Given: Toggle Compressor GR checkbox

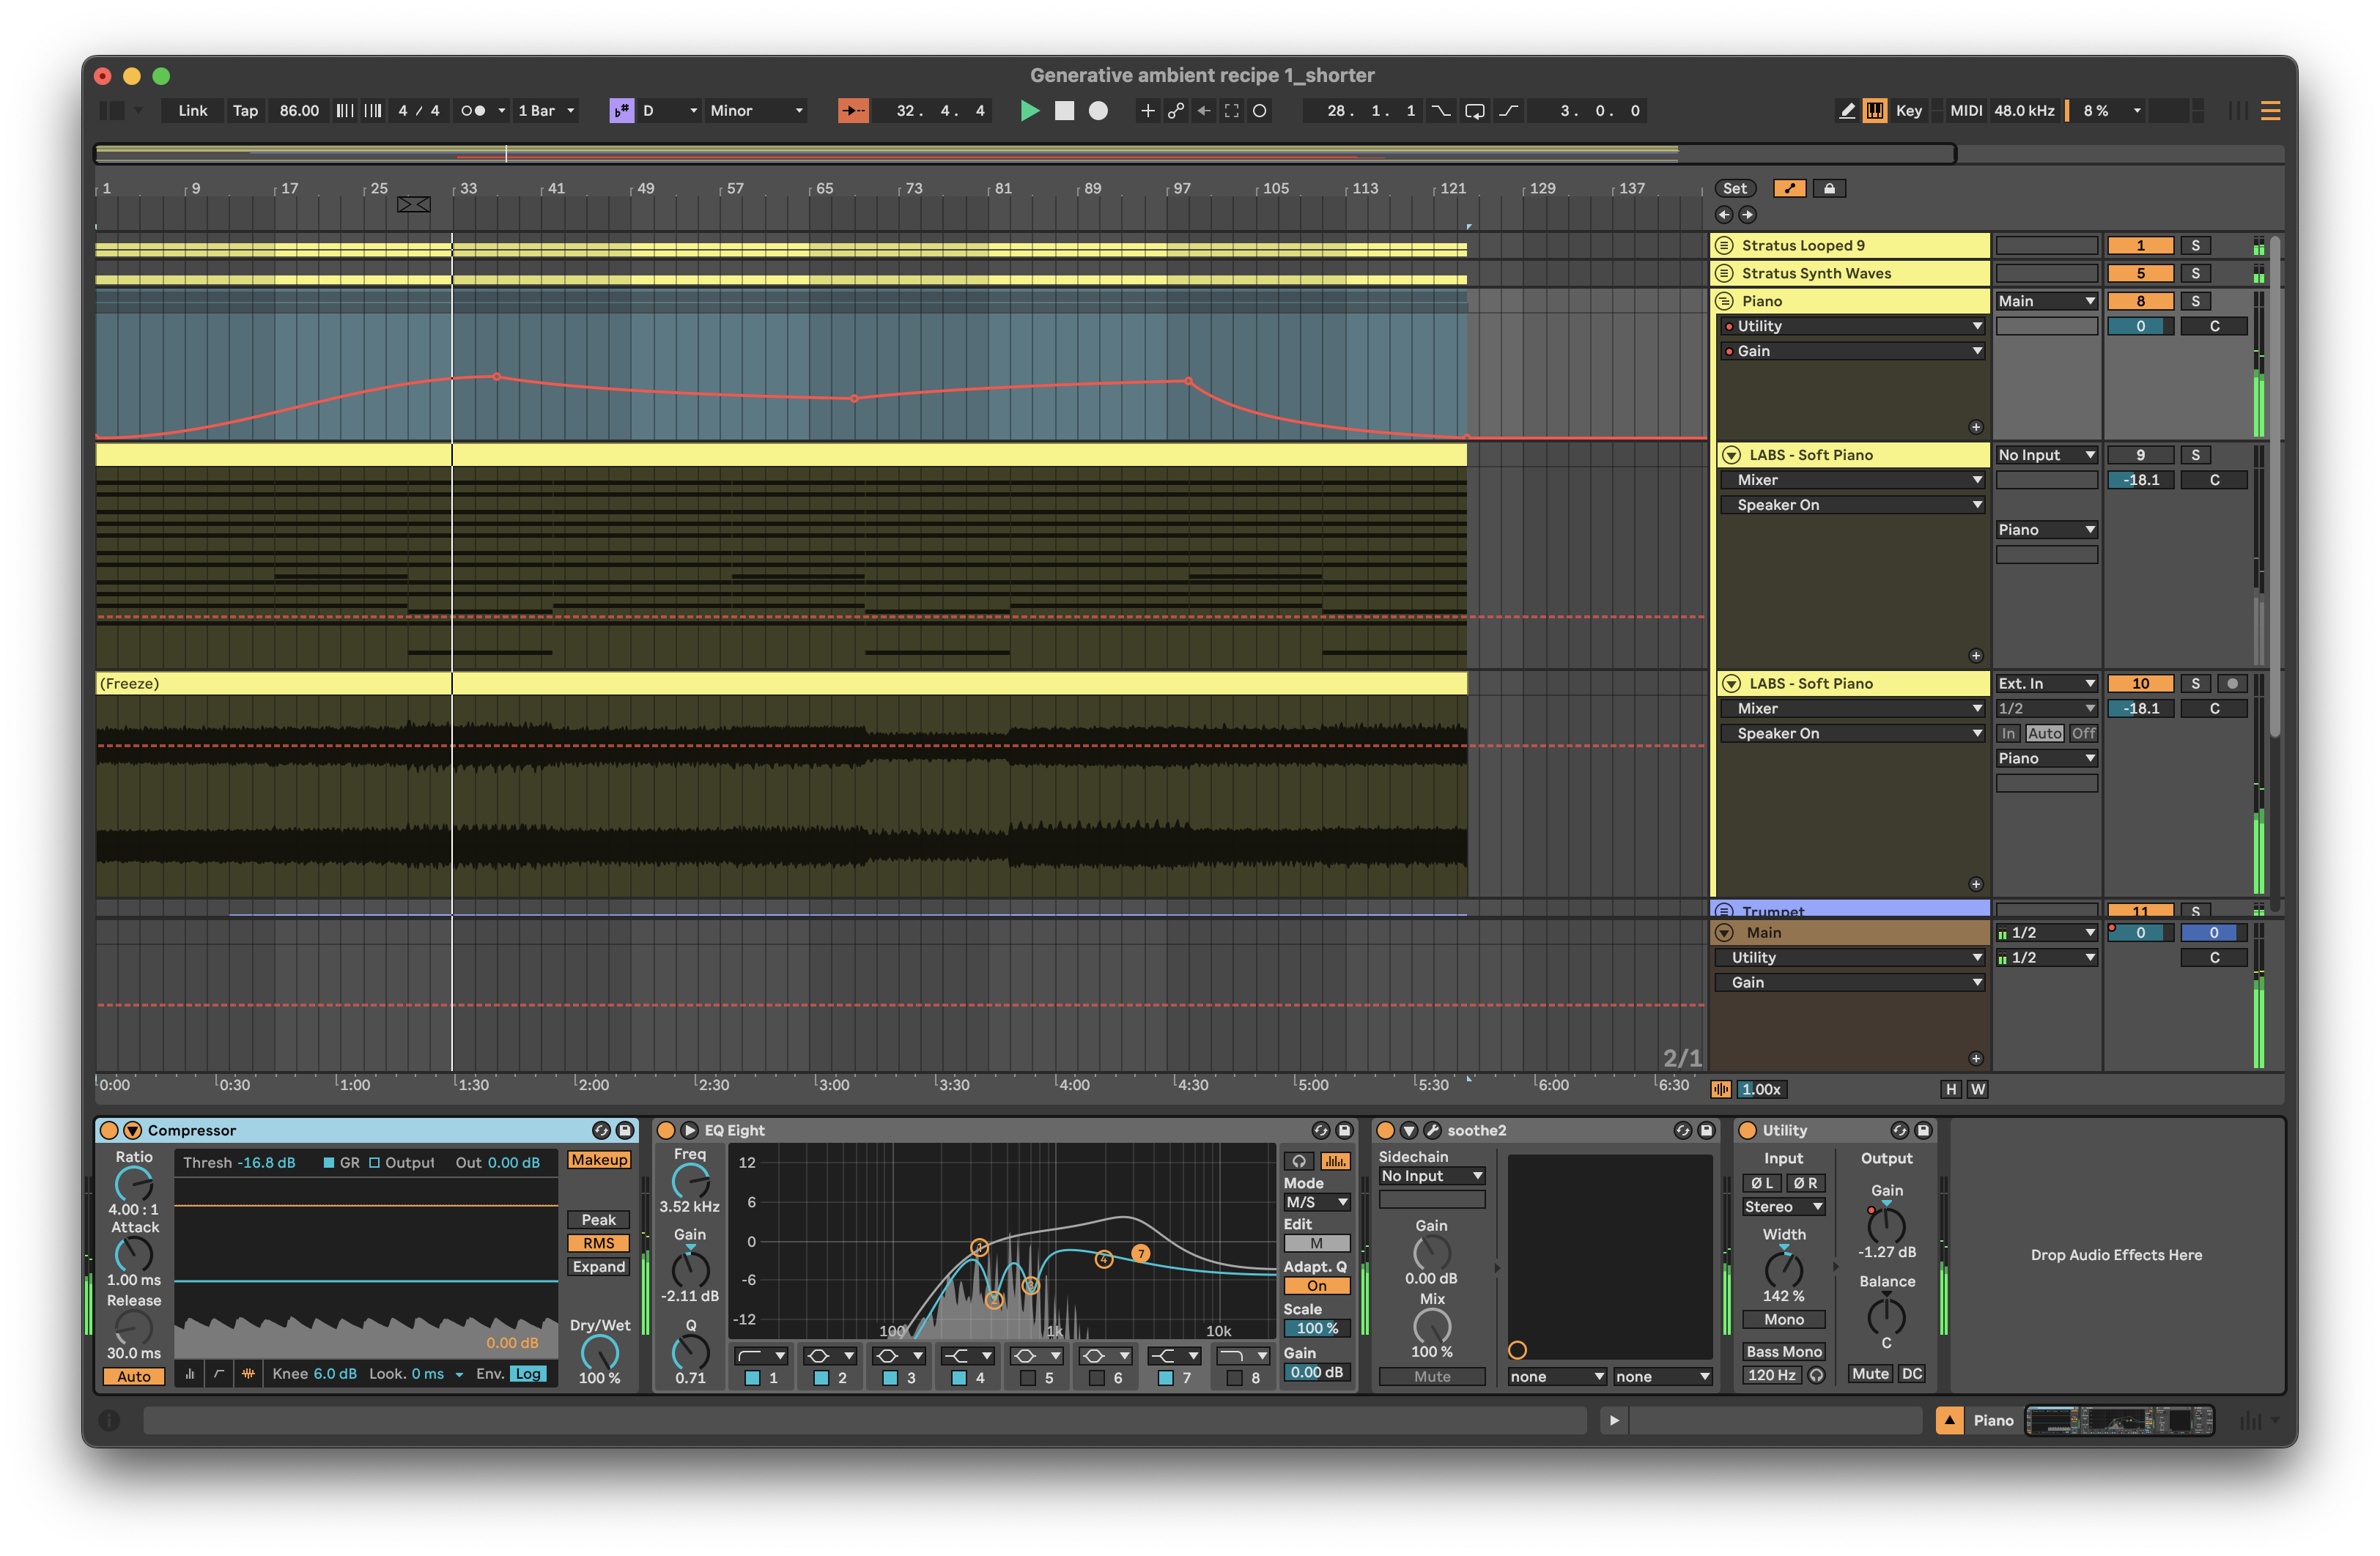Looking at the screenshot, I should (x=328, y=1163).
